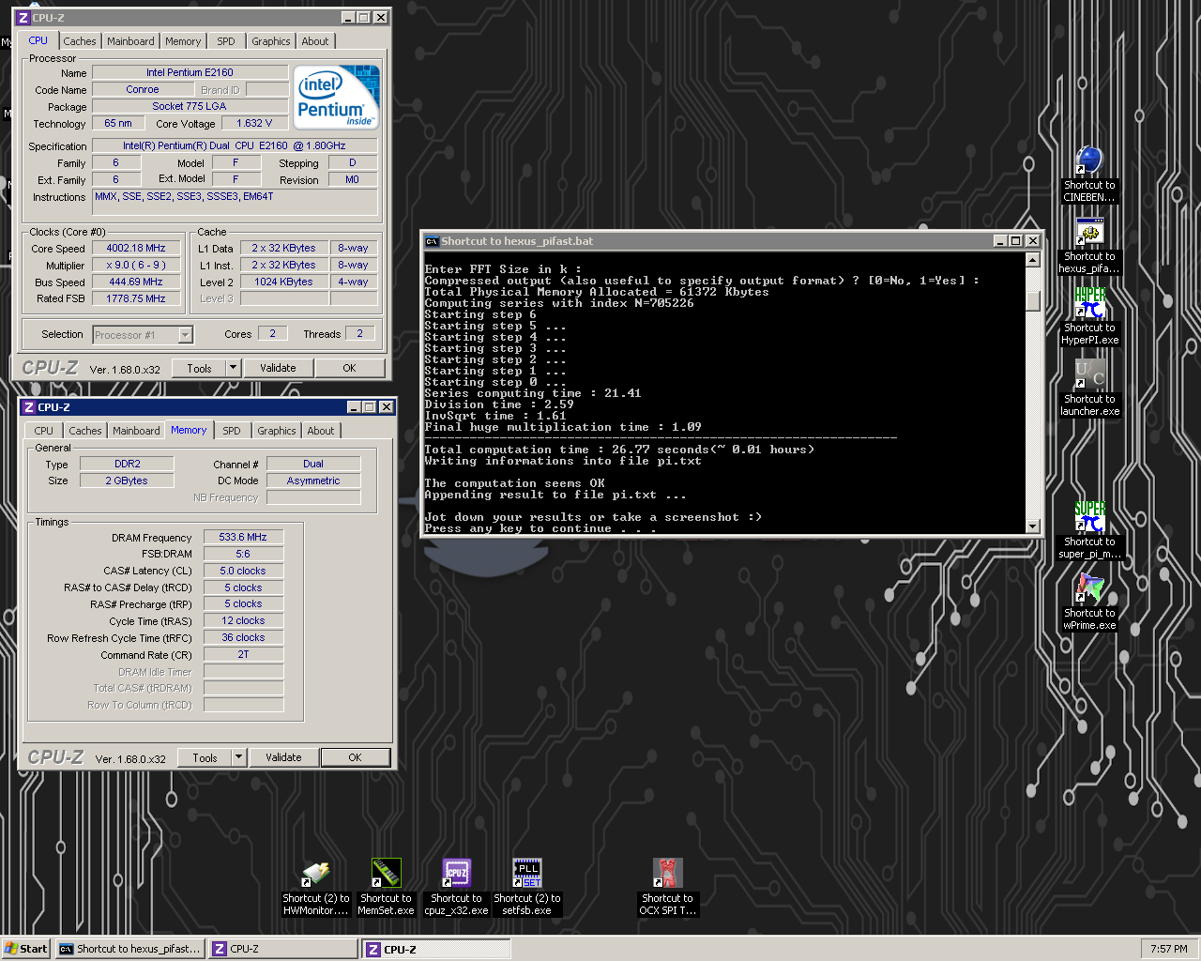Image resolution: width=1201 pixels, height=961 pixels.
Task: Click the CPU-Z icon in the top window title bar
Action: [23, 18]
